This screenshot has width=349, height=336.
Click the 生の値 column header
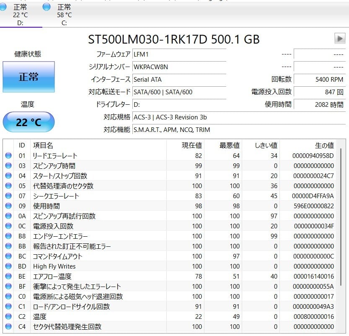click(x=324, y=145)
